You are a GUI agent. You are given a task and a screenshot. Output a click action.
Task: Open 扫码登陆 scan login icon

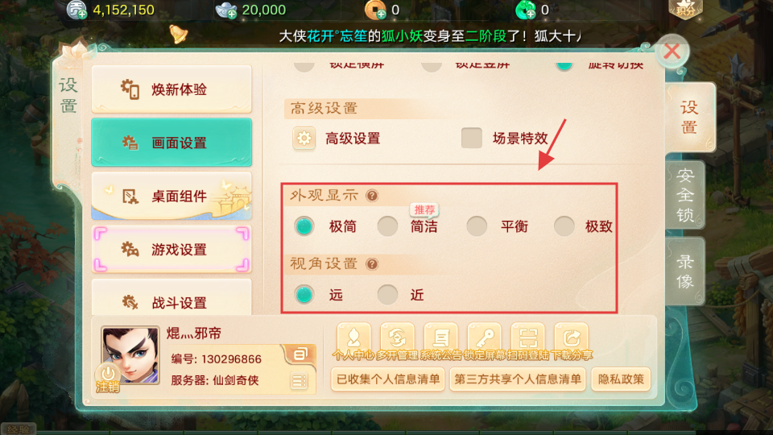click(528, 338)
